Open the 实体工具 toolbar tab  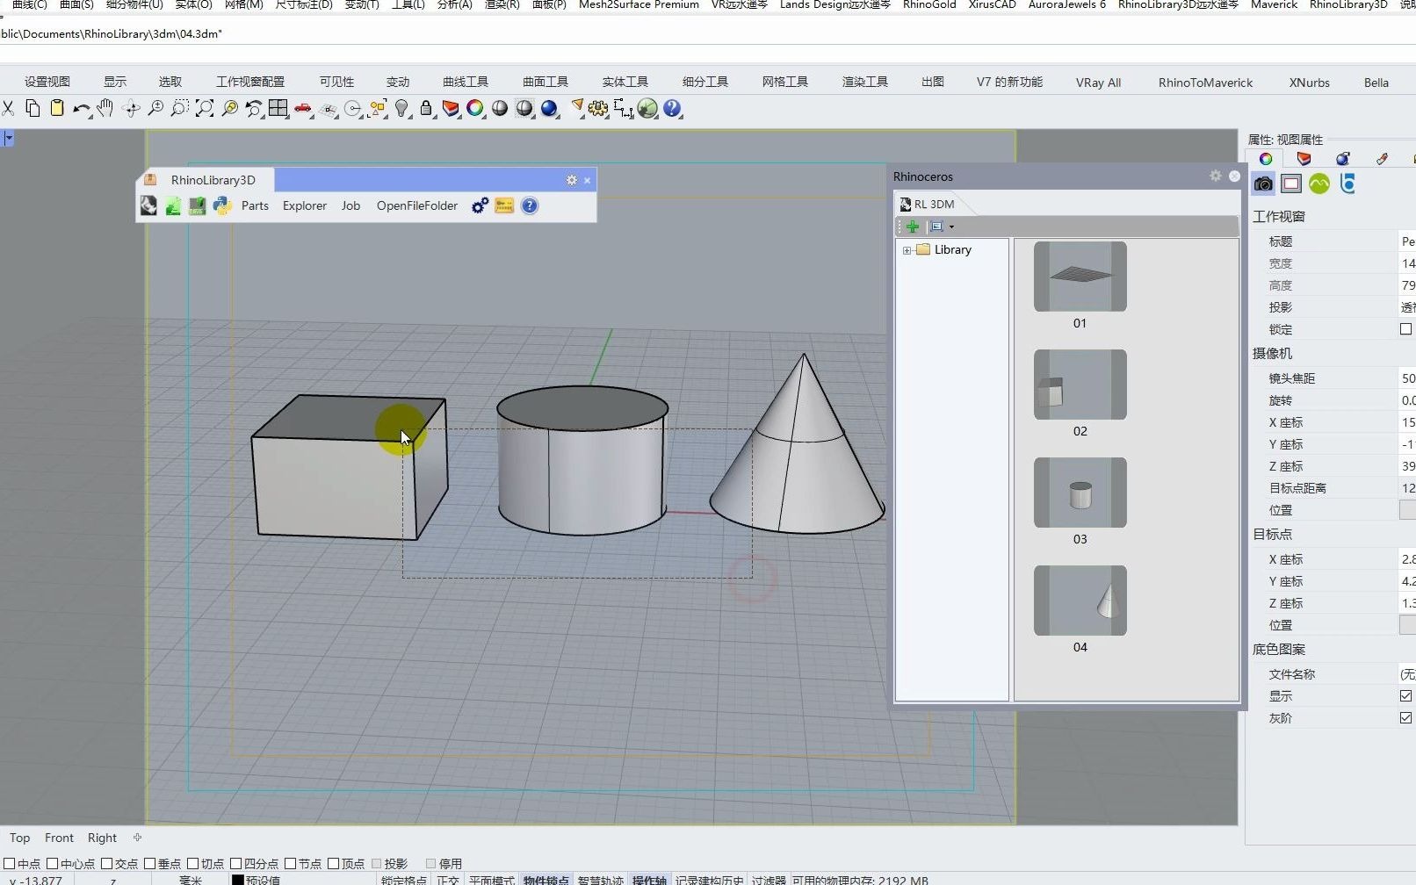pos(625,82)
